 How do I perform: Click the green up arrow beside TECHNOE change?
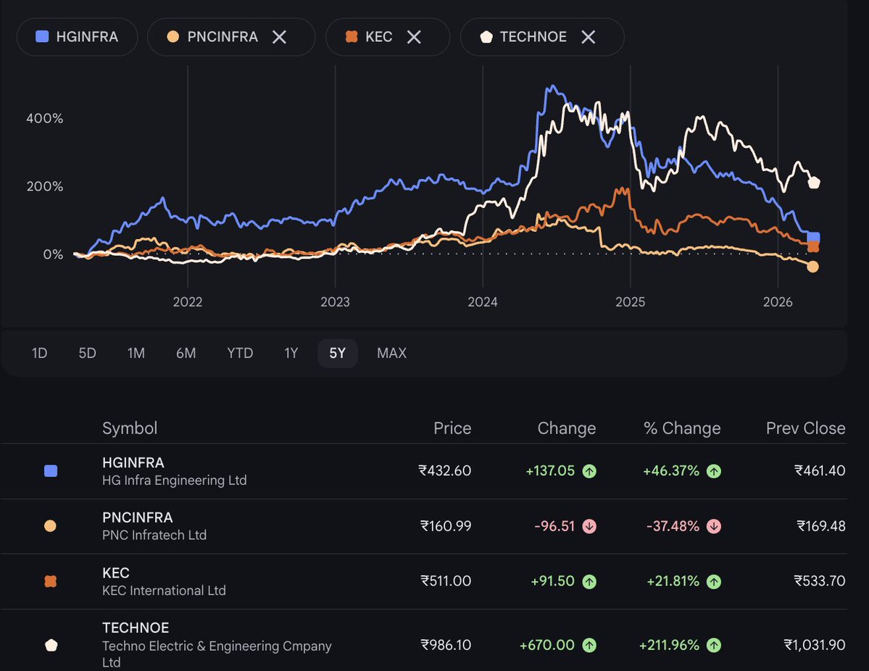(x=591, y=645)
